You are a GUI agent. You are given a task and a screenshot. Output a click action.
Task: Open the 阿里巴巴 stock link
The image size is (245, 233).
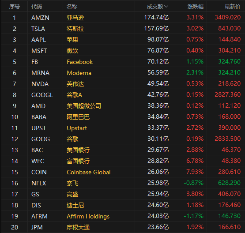[x=78, y=117]
